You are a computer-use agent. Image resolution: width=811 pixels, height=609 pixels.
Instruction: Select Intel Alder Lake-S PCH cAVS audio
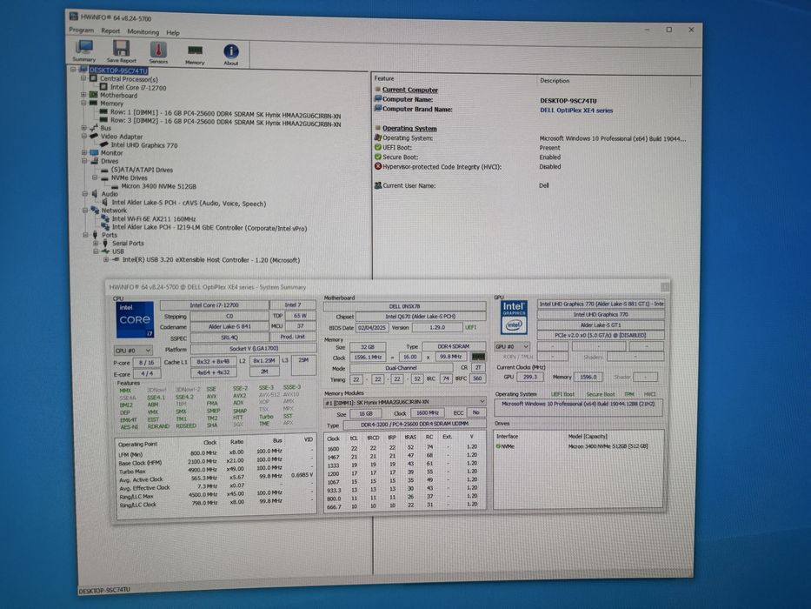[x=189, y=203]
